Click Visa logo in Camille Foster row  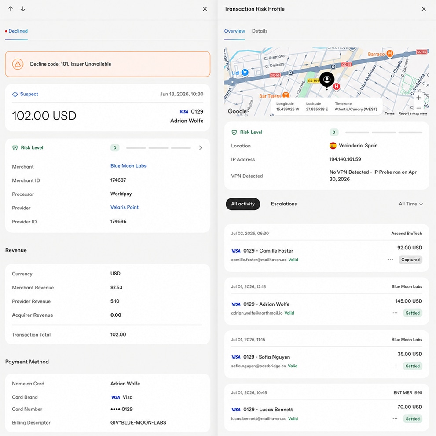[236, 251]
